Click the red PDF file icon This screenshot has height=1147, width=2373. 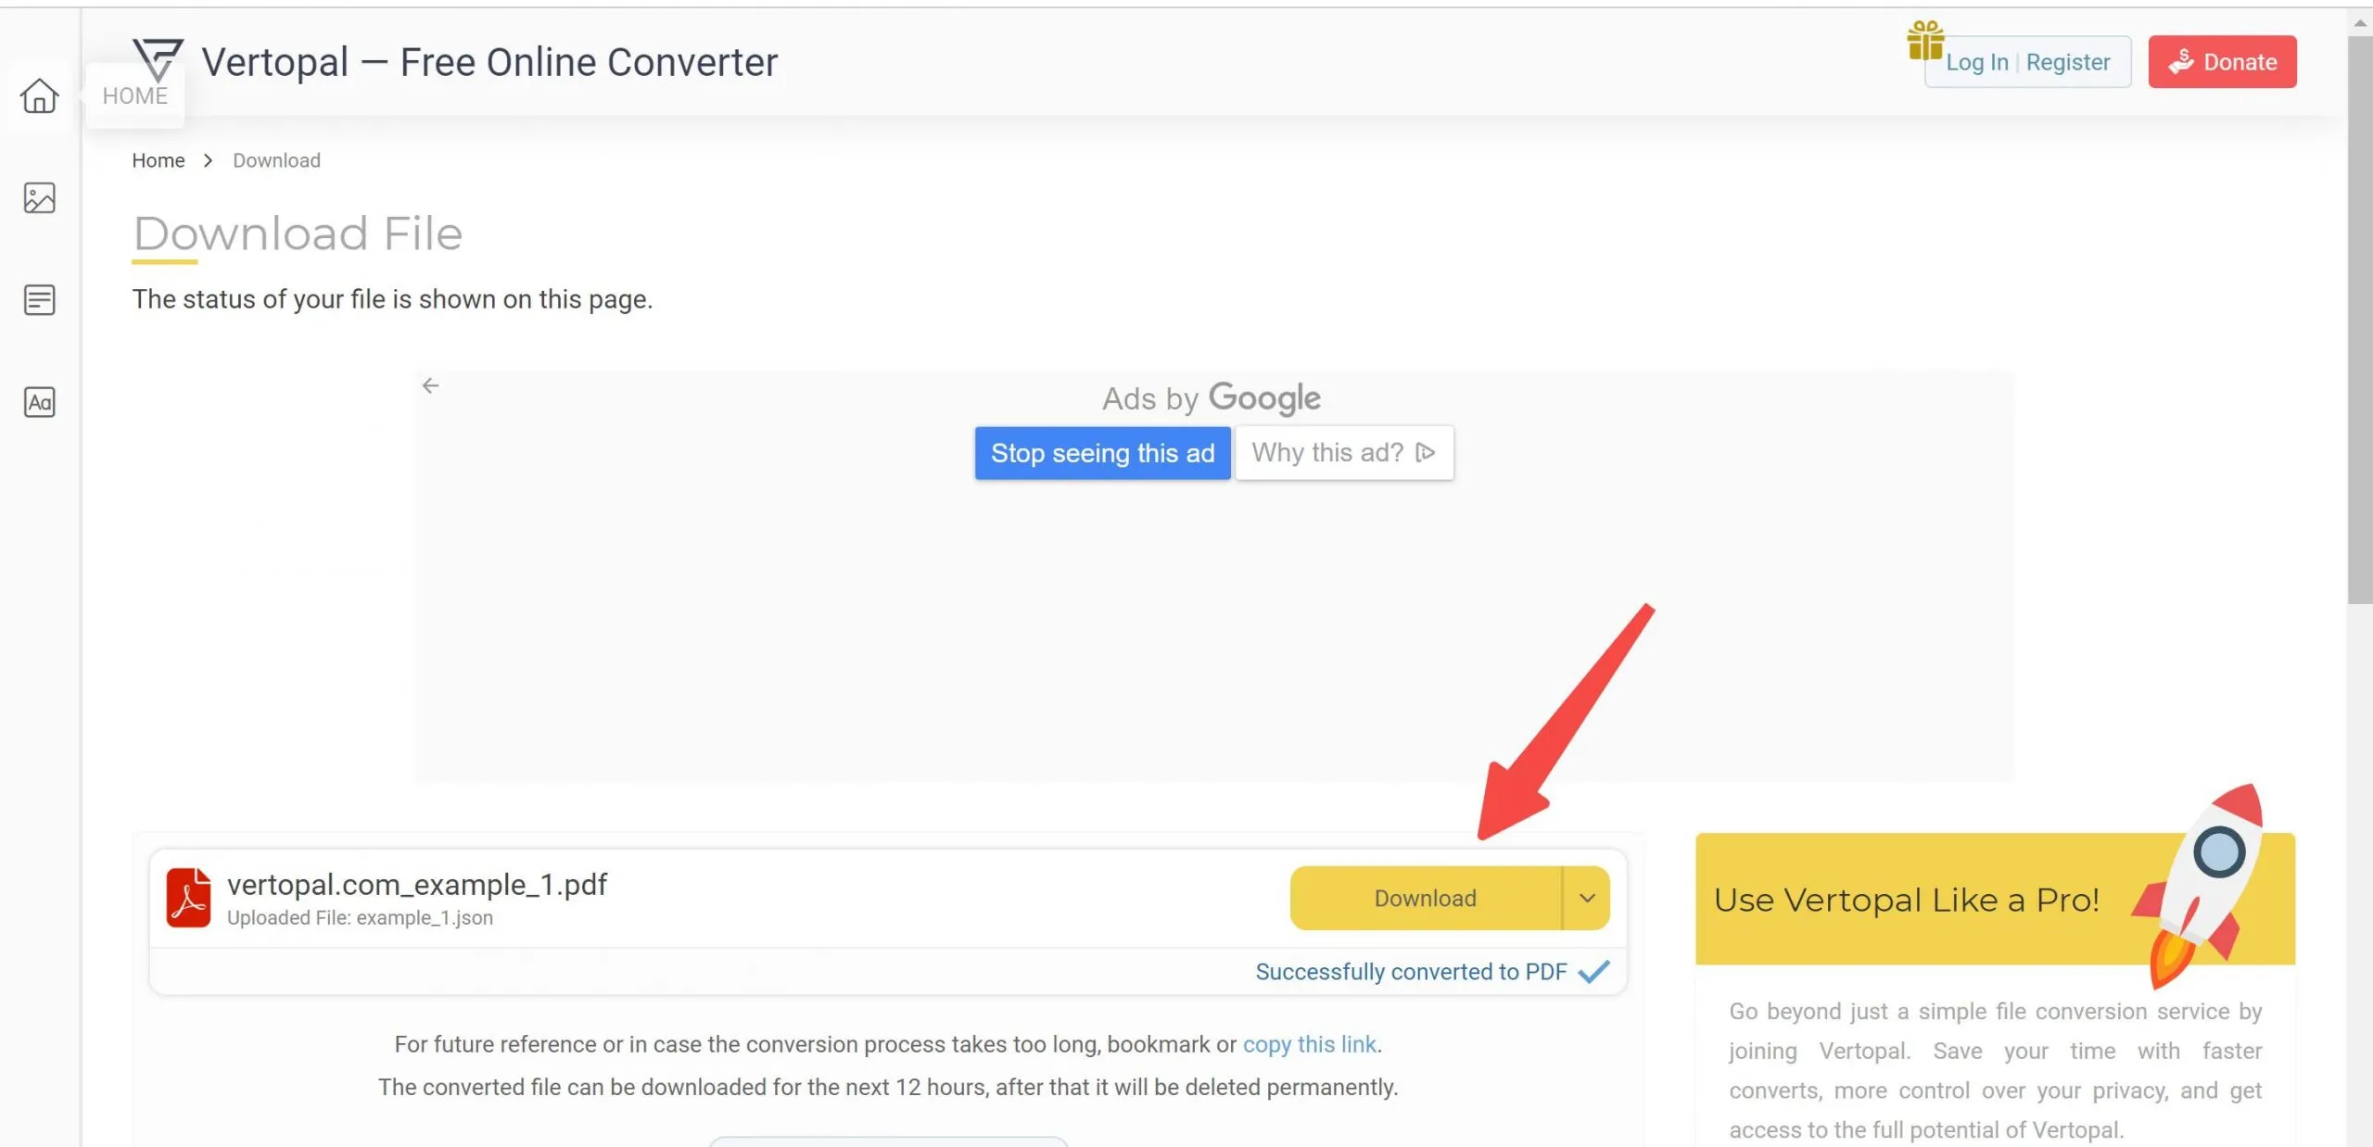click(x=188, y=897)
